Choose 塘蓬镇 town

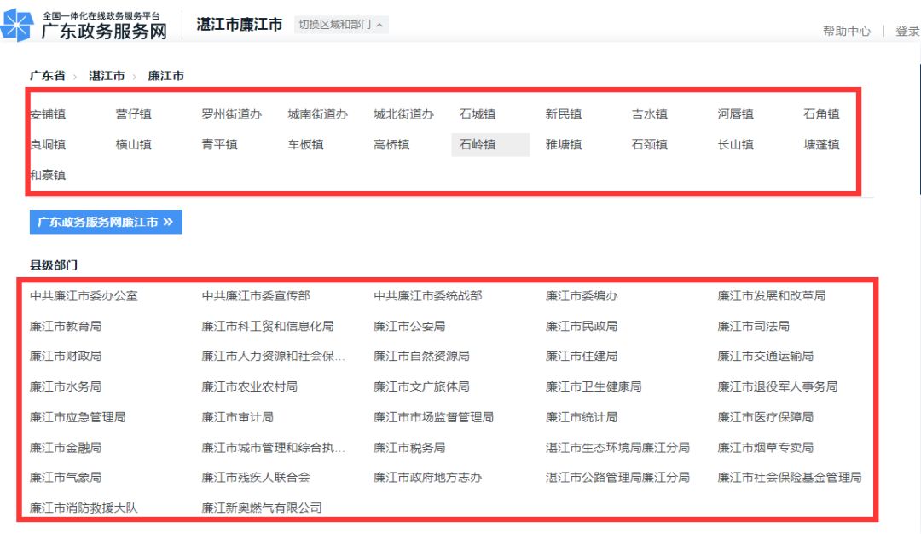tap(821, 144)
